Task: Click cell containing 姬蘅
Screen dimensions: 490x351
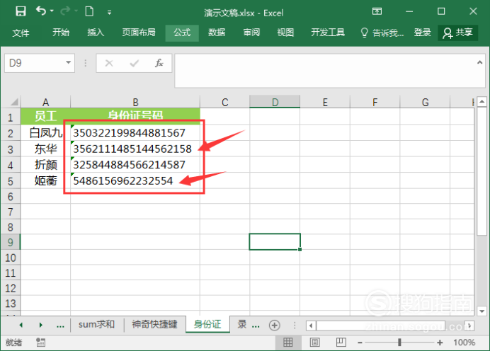Action: tap(45, 181)
